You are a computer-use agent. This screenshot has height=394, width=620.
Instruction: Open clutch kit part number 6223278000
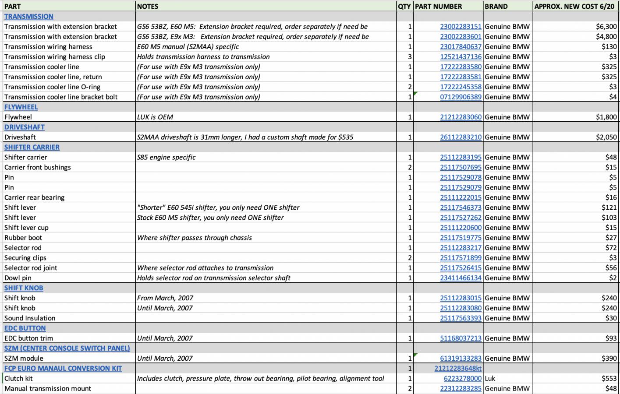tap(462, 379)
